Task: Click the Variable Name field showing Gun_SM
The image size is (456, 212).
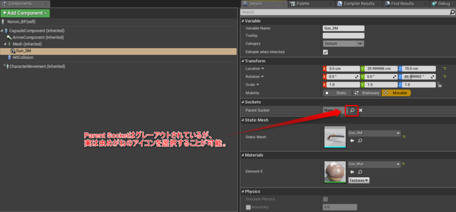Action: click(x=343, y=29)
